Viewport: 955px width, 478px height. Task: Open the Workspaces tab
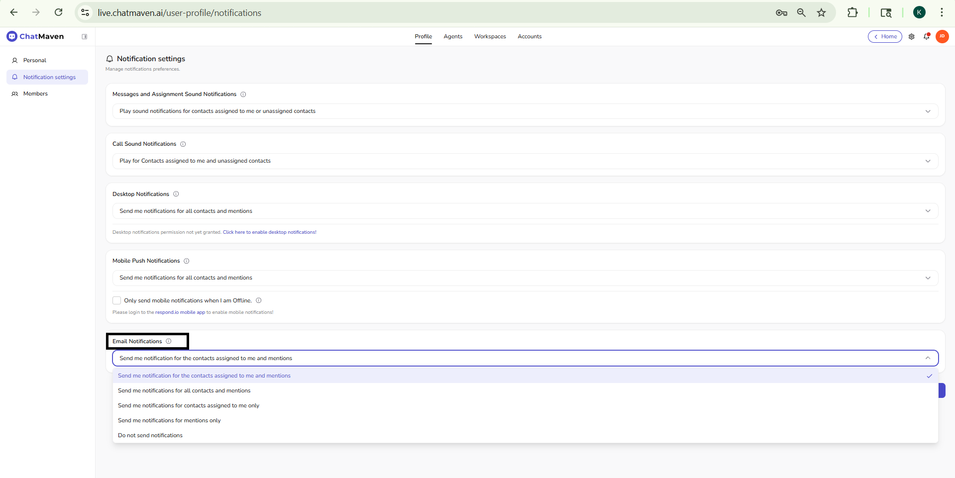click(490, 37)
